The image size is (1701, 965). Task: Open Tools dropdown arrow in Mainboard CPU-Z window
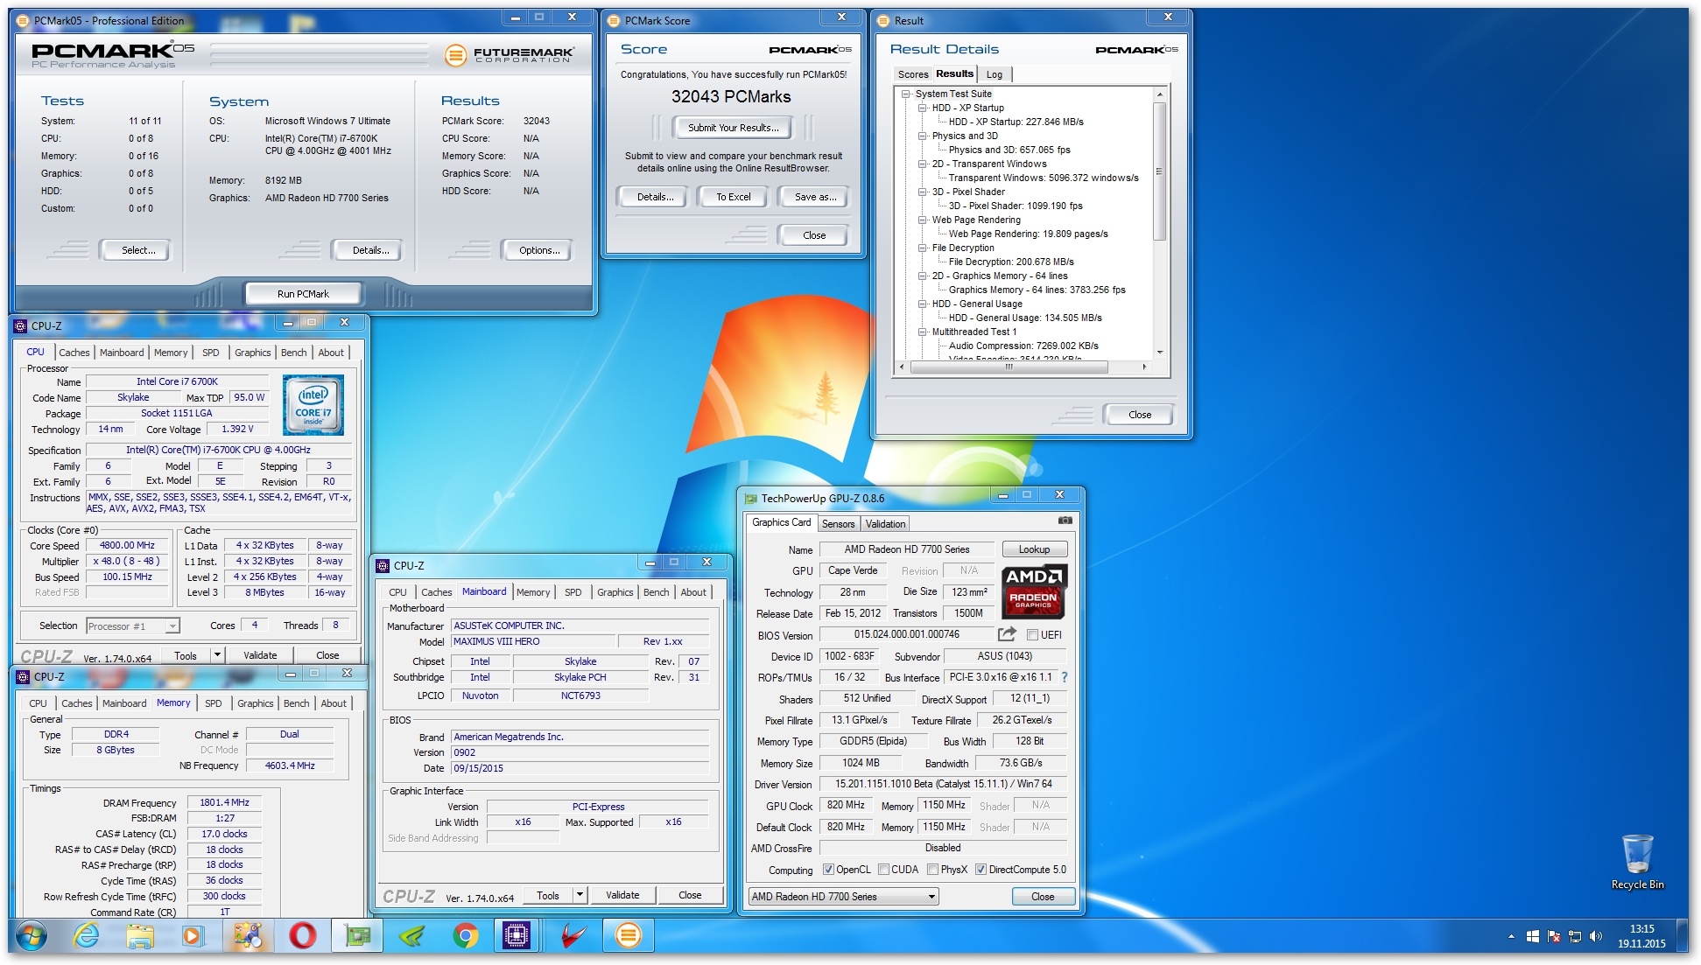tap(580, 895)
